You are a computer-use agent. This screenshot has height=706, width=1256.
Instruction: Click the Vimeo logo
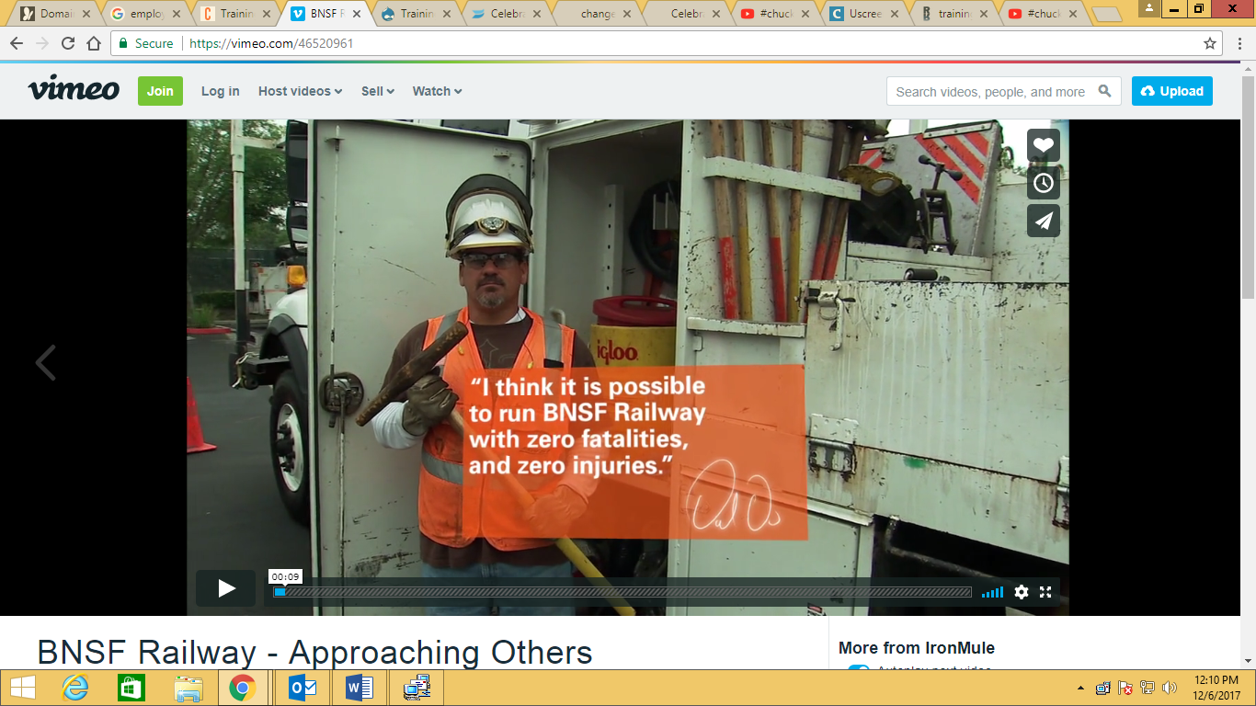(74, 89)
